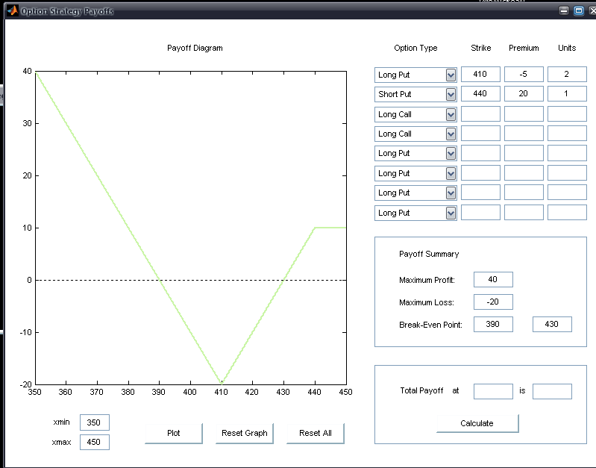Select the strike field showing 410

pos(480,74)
